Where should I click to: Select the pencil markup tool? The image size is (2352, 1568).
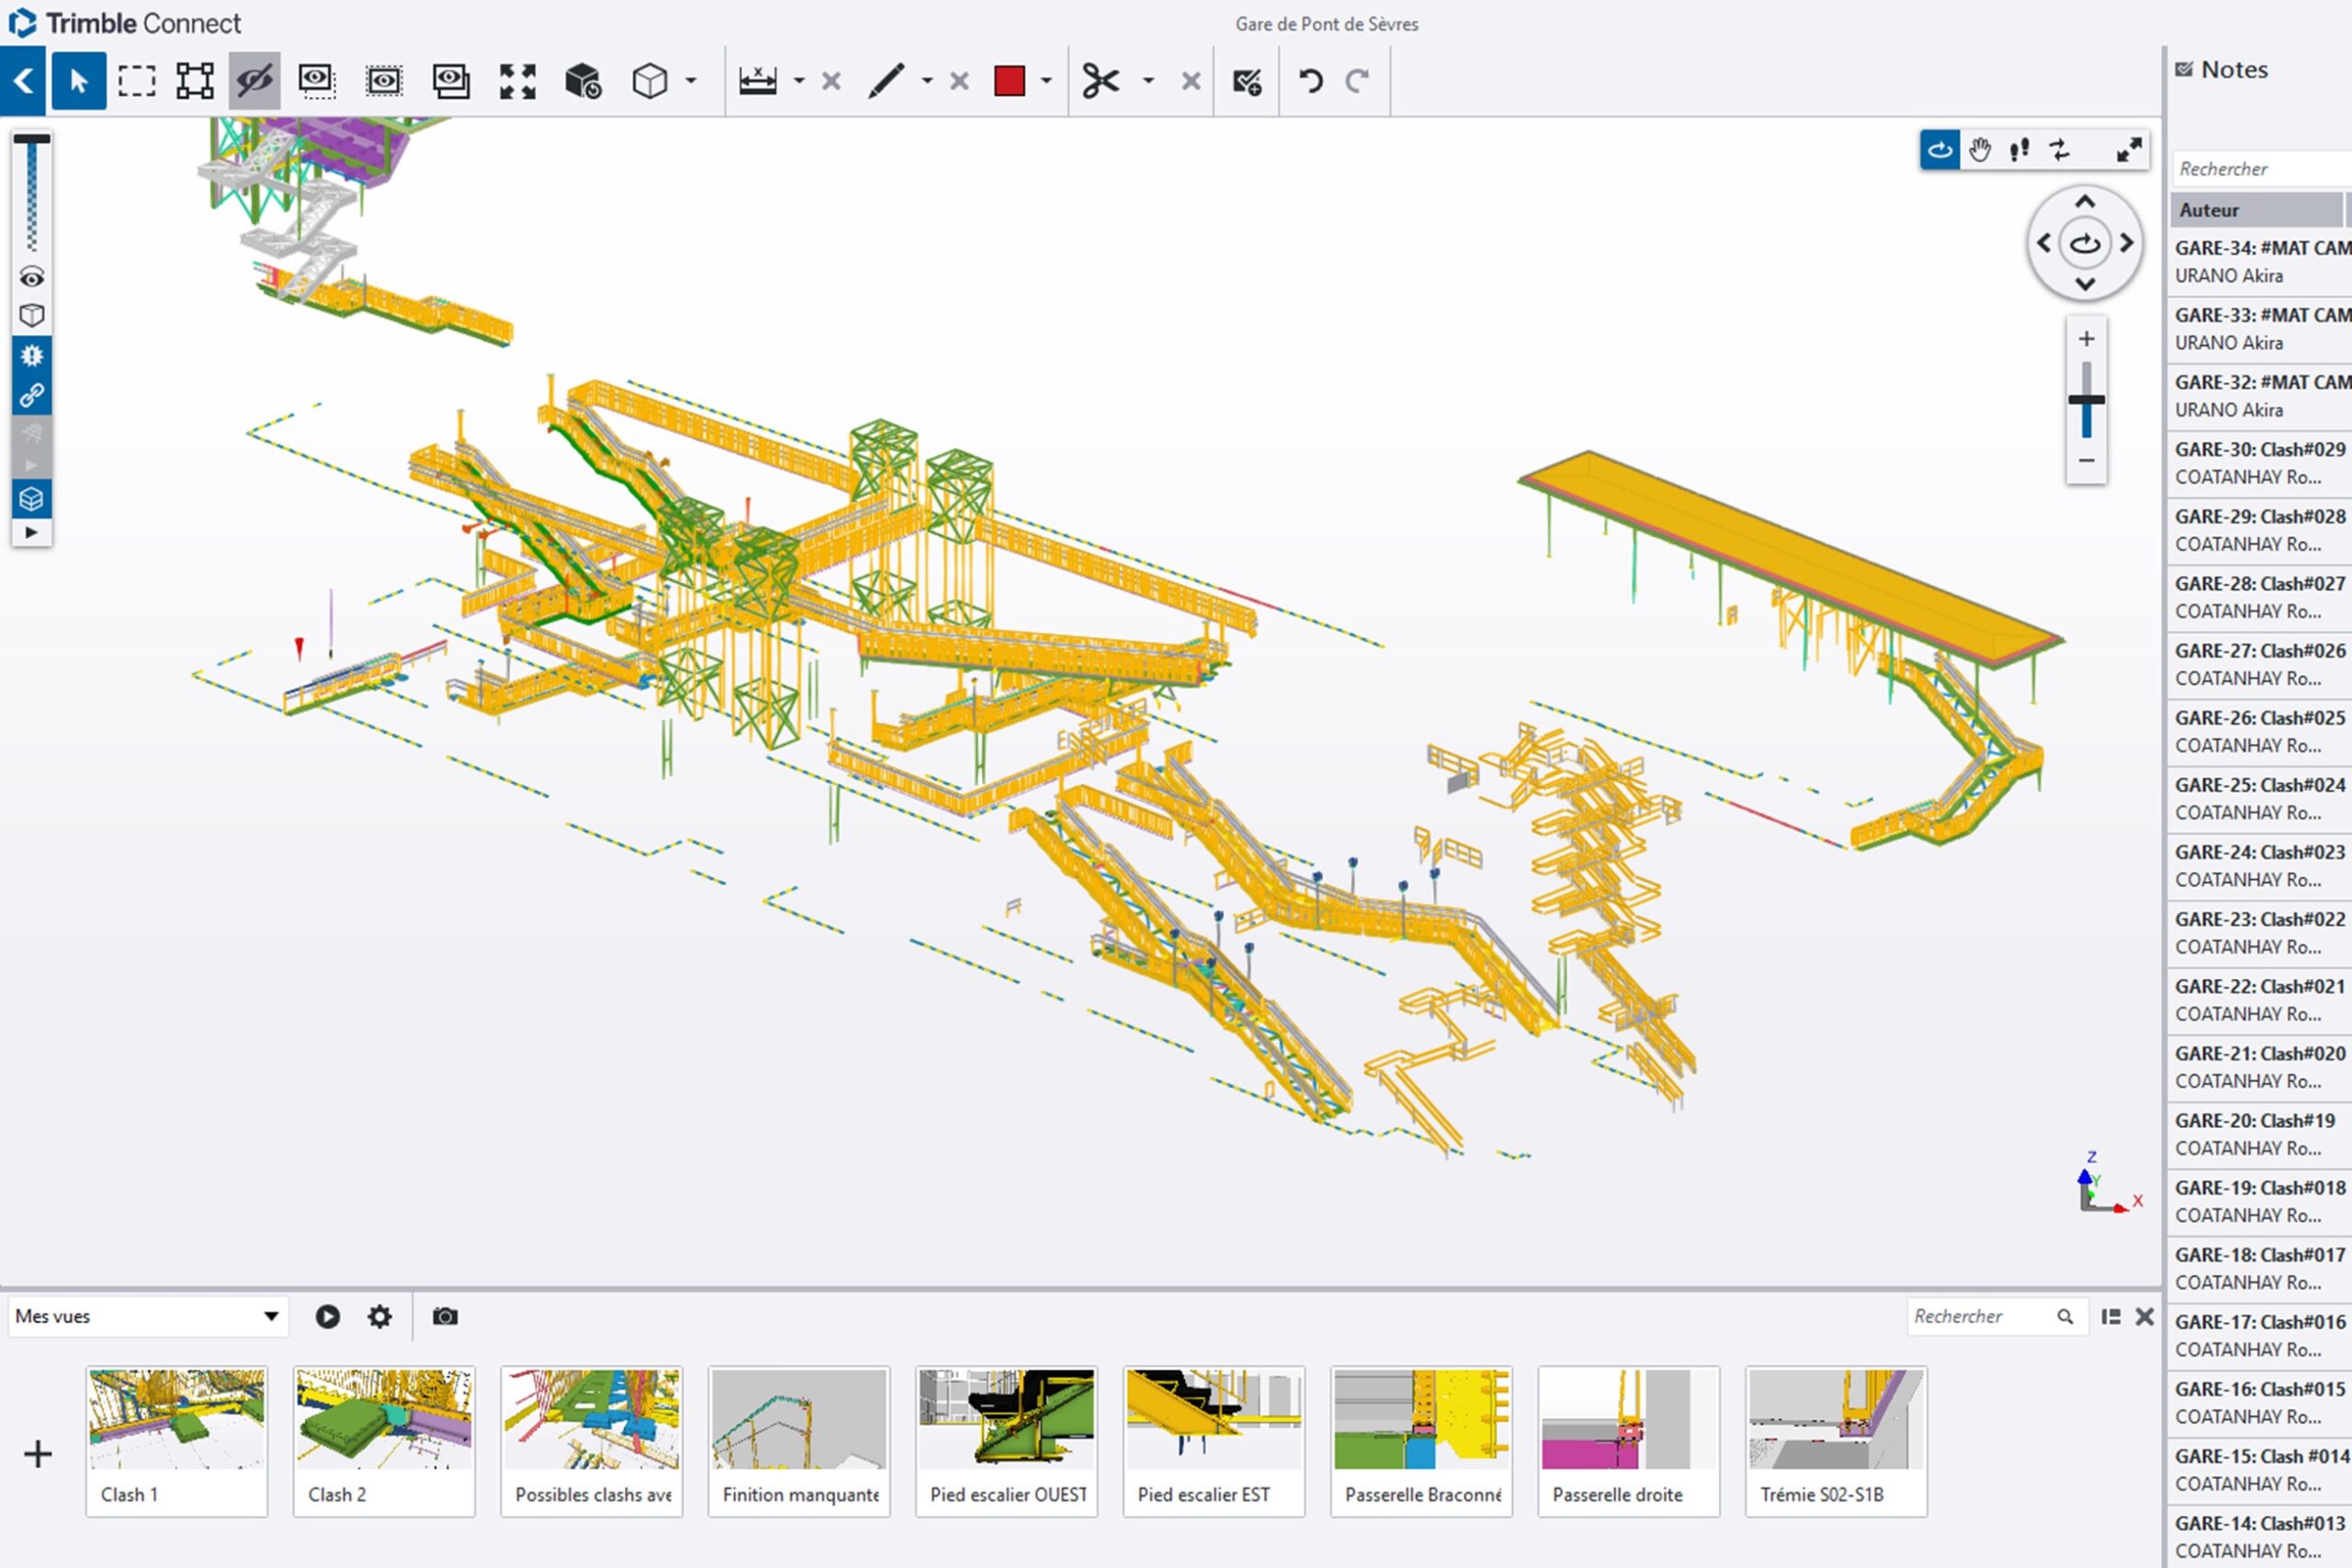point(886,81)
